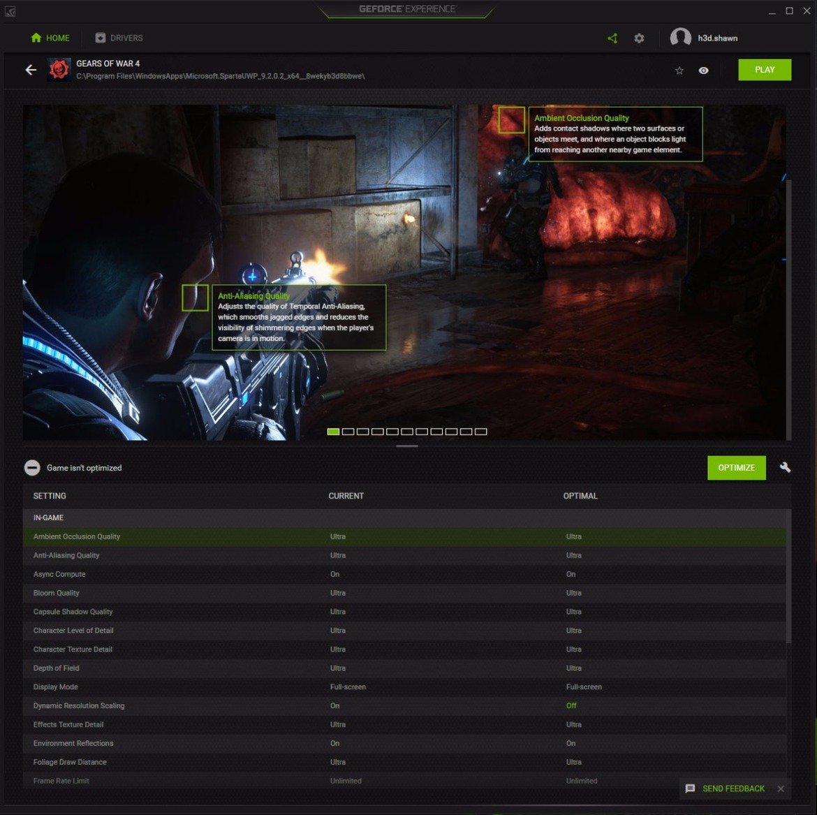Select Display Mode setting row
This screenshot has height=815, width=817.
click(x=404, y=686)
